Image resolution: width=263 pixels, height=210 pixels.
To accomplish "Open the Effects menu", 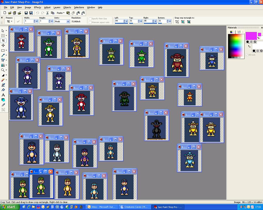I will click(x=37, y=7).
